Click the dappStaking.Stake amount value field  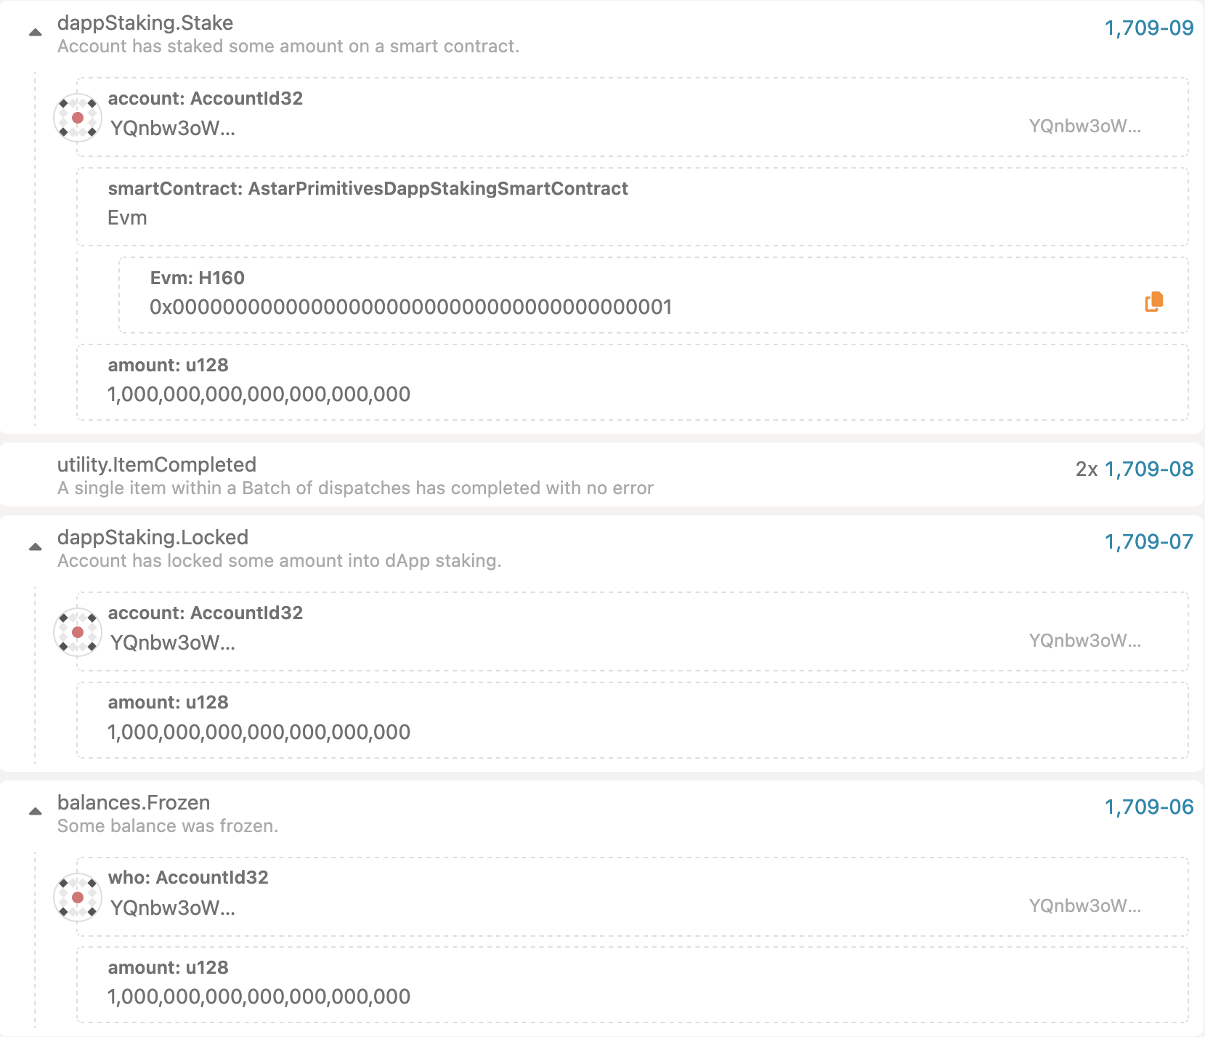(x=259, y=395)
